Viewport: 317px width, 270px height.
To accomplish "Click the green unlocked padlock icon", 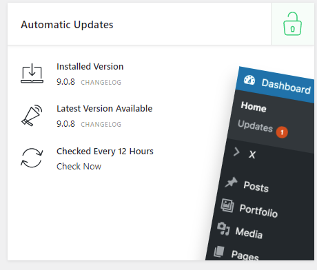I will 292,23.
